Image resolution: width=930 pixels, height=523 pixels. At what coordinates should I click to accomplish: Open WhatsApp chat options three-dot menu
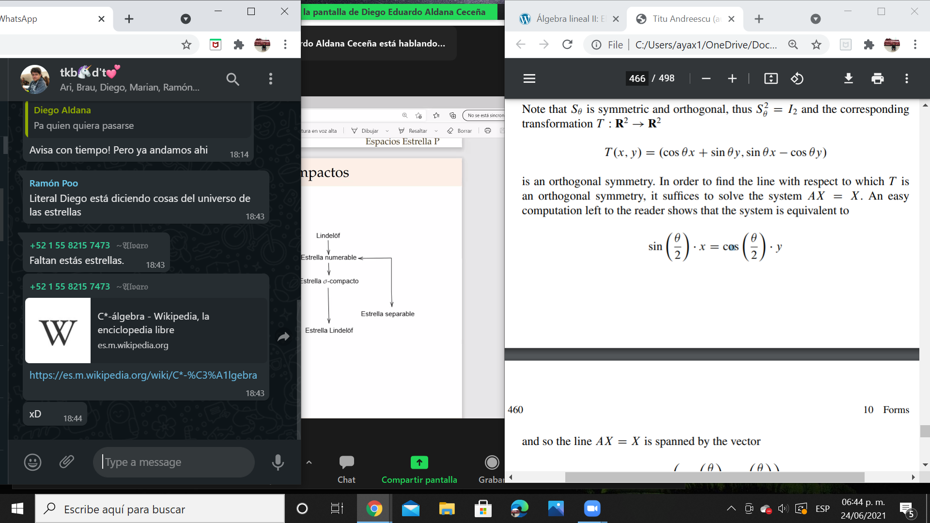[271, 79]
